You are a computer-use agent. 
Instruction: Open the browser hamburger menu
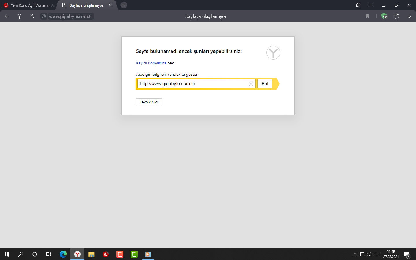[371, 5]
